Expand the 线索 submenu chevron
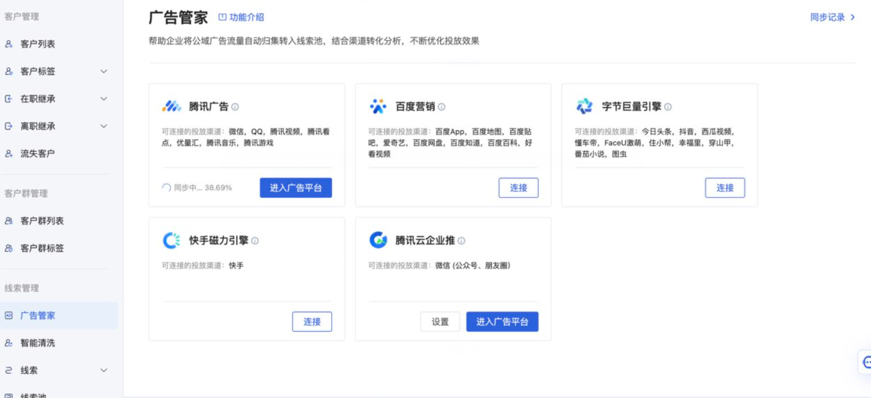 104,370
